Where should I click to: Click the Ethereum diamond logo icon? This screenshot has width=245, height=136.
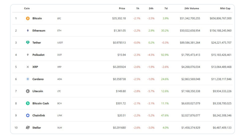[28, 31]
